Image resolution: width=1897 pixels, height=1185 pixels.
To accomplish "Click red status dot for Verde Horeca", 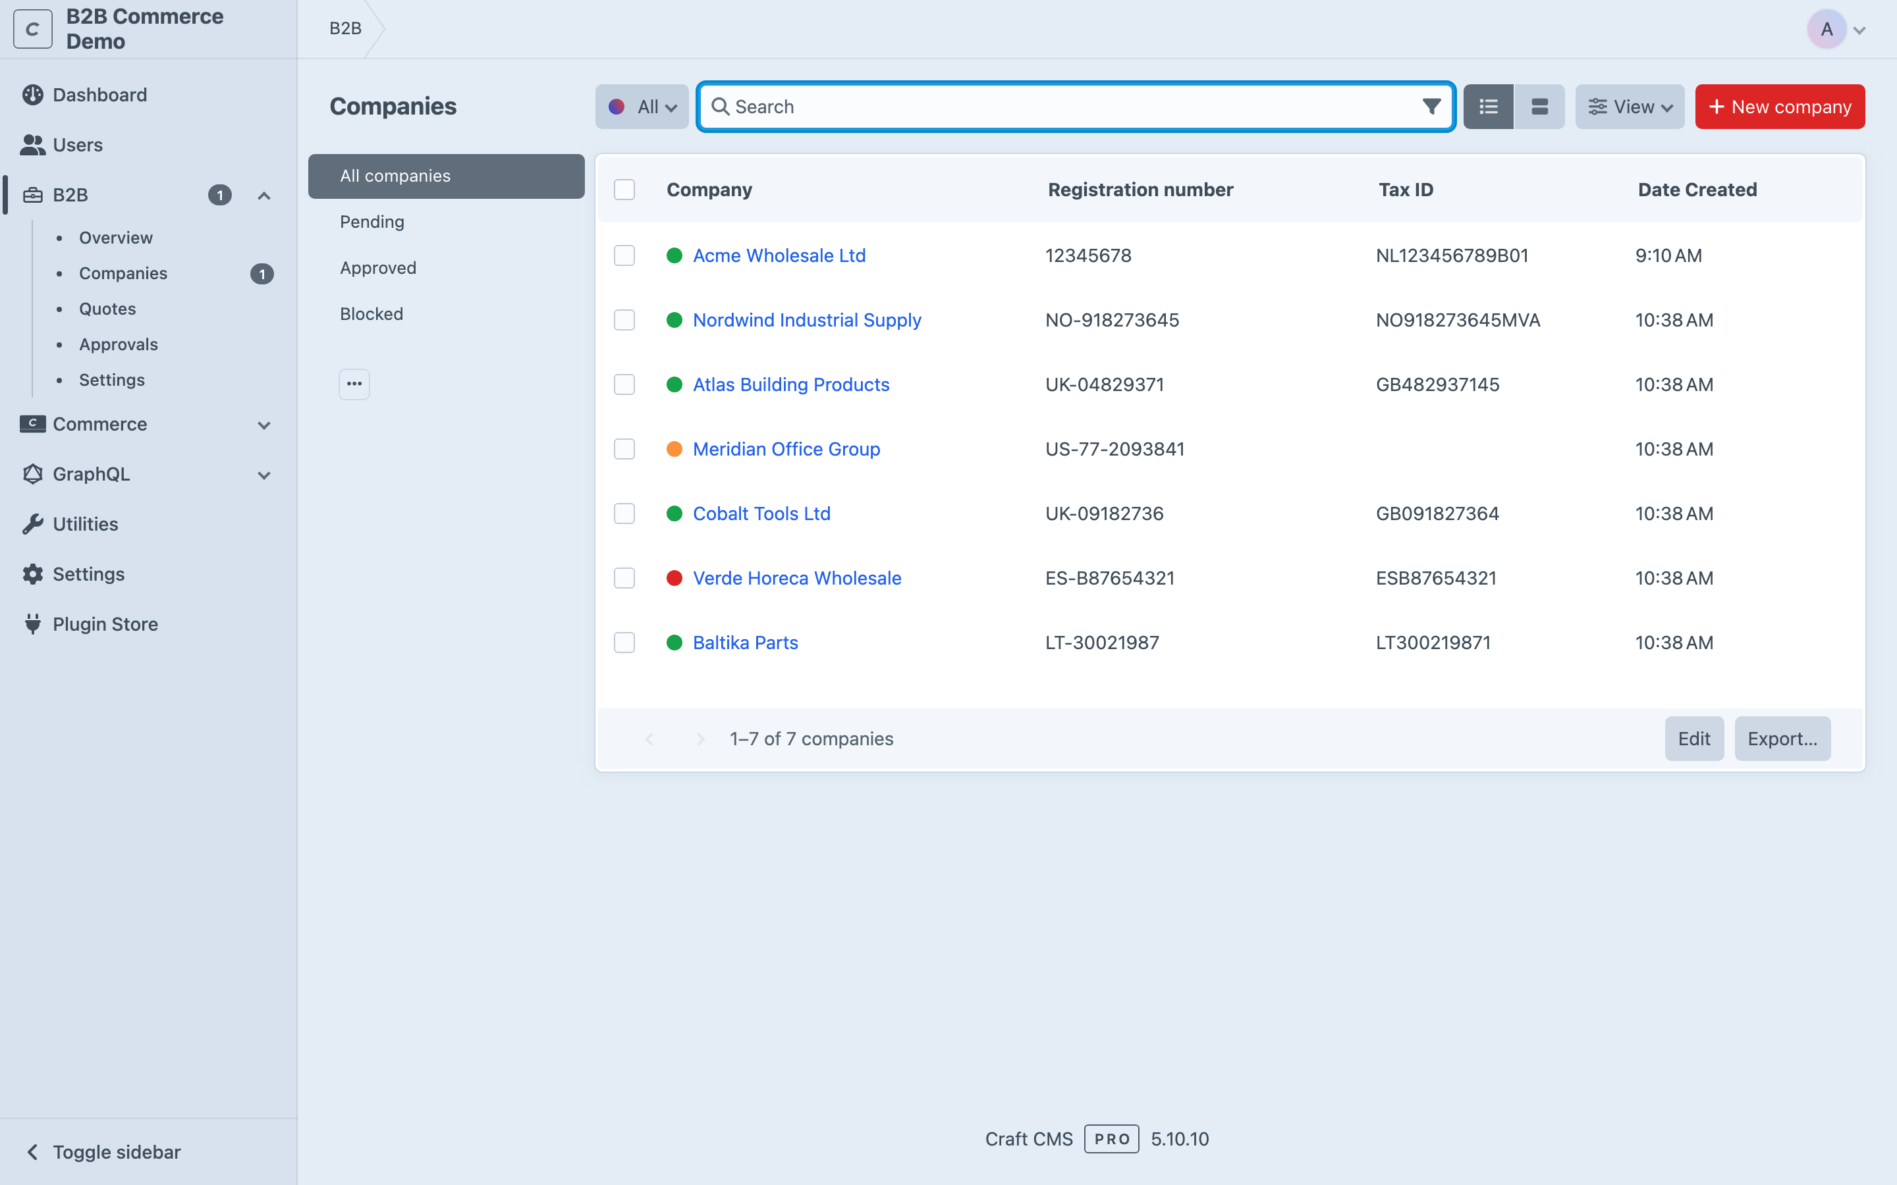I will click(674, 579).
